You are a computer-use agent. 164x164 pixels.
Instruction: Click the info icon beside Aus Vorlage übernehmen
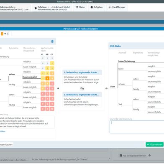point(149,155)
